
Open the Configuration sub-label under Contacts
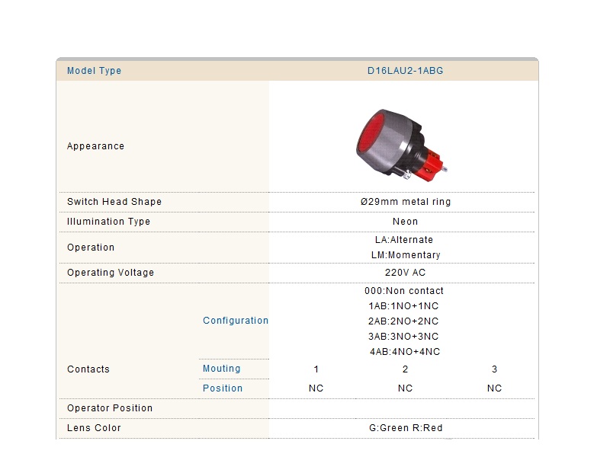pyautogui.click(x=236, y=321)
